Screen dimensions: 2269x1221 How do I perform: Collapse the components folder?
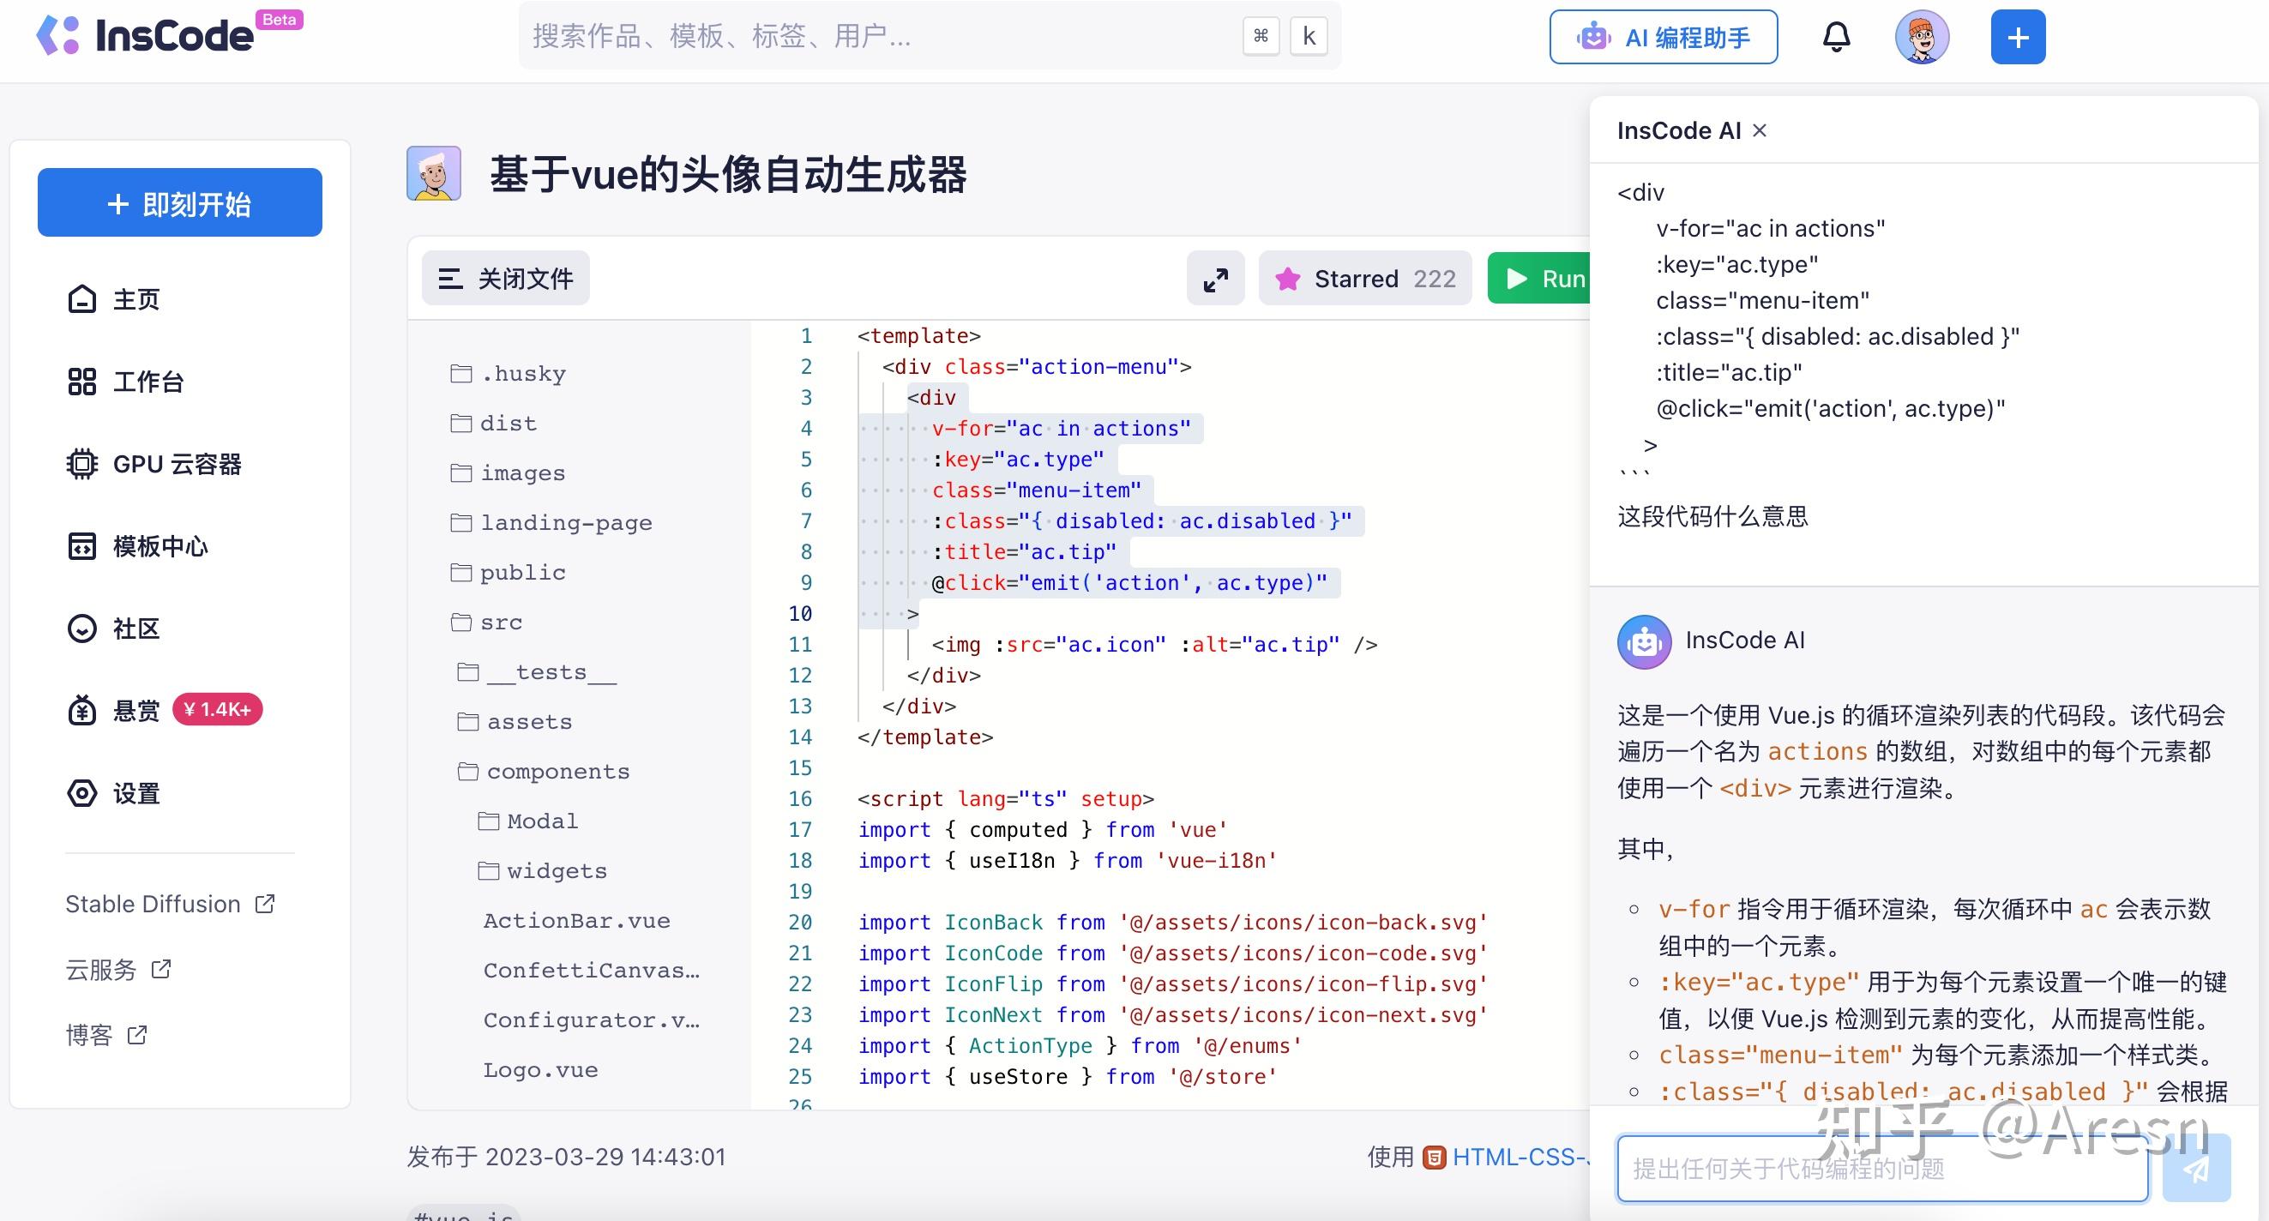coord(557,771)
